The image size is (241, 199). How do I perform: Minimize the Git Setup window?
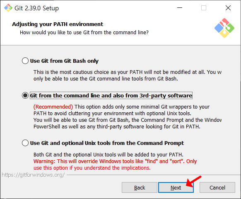point(180,8)
